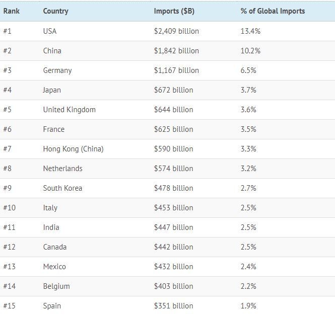Select the France country cell
The height and width of the screenshot is (317, 335).
54,129
